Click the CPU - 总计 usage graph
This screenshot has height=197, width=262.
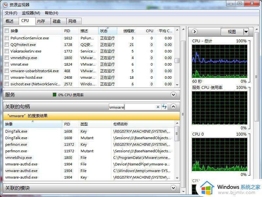(x=219, y=61)
